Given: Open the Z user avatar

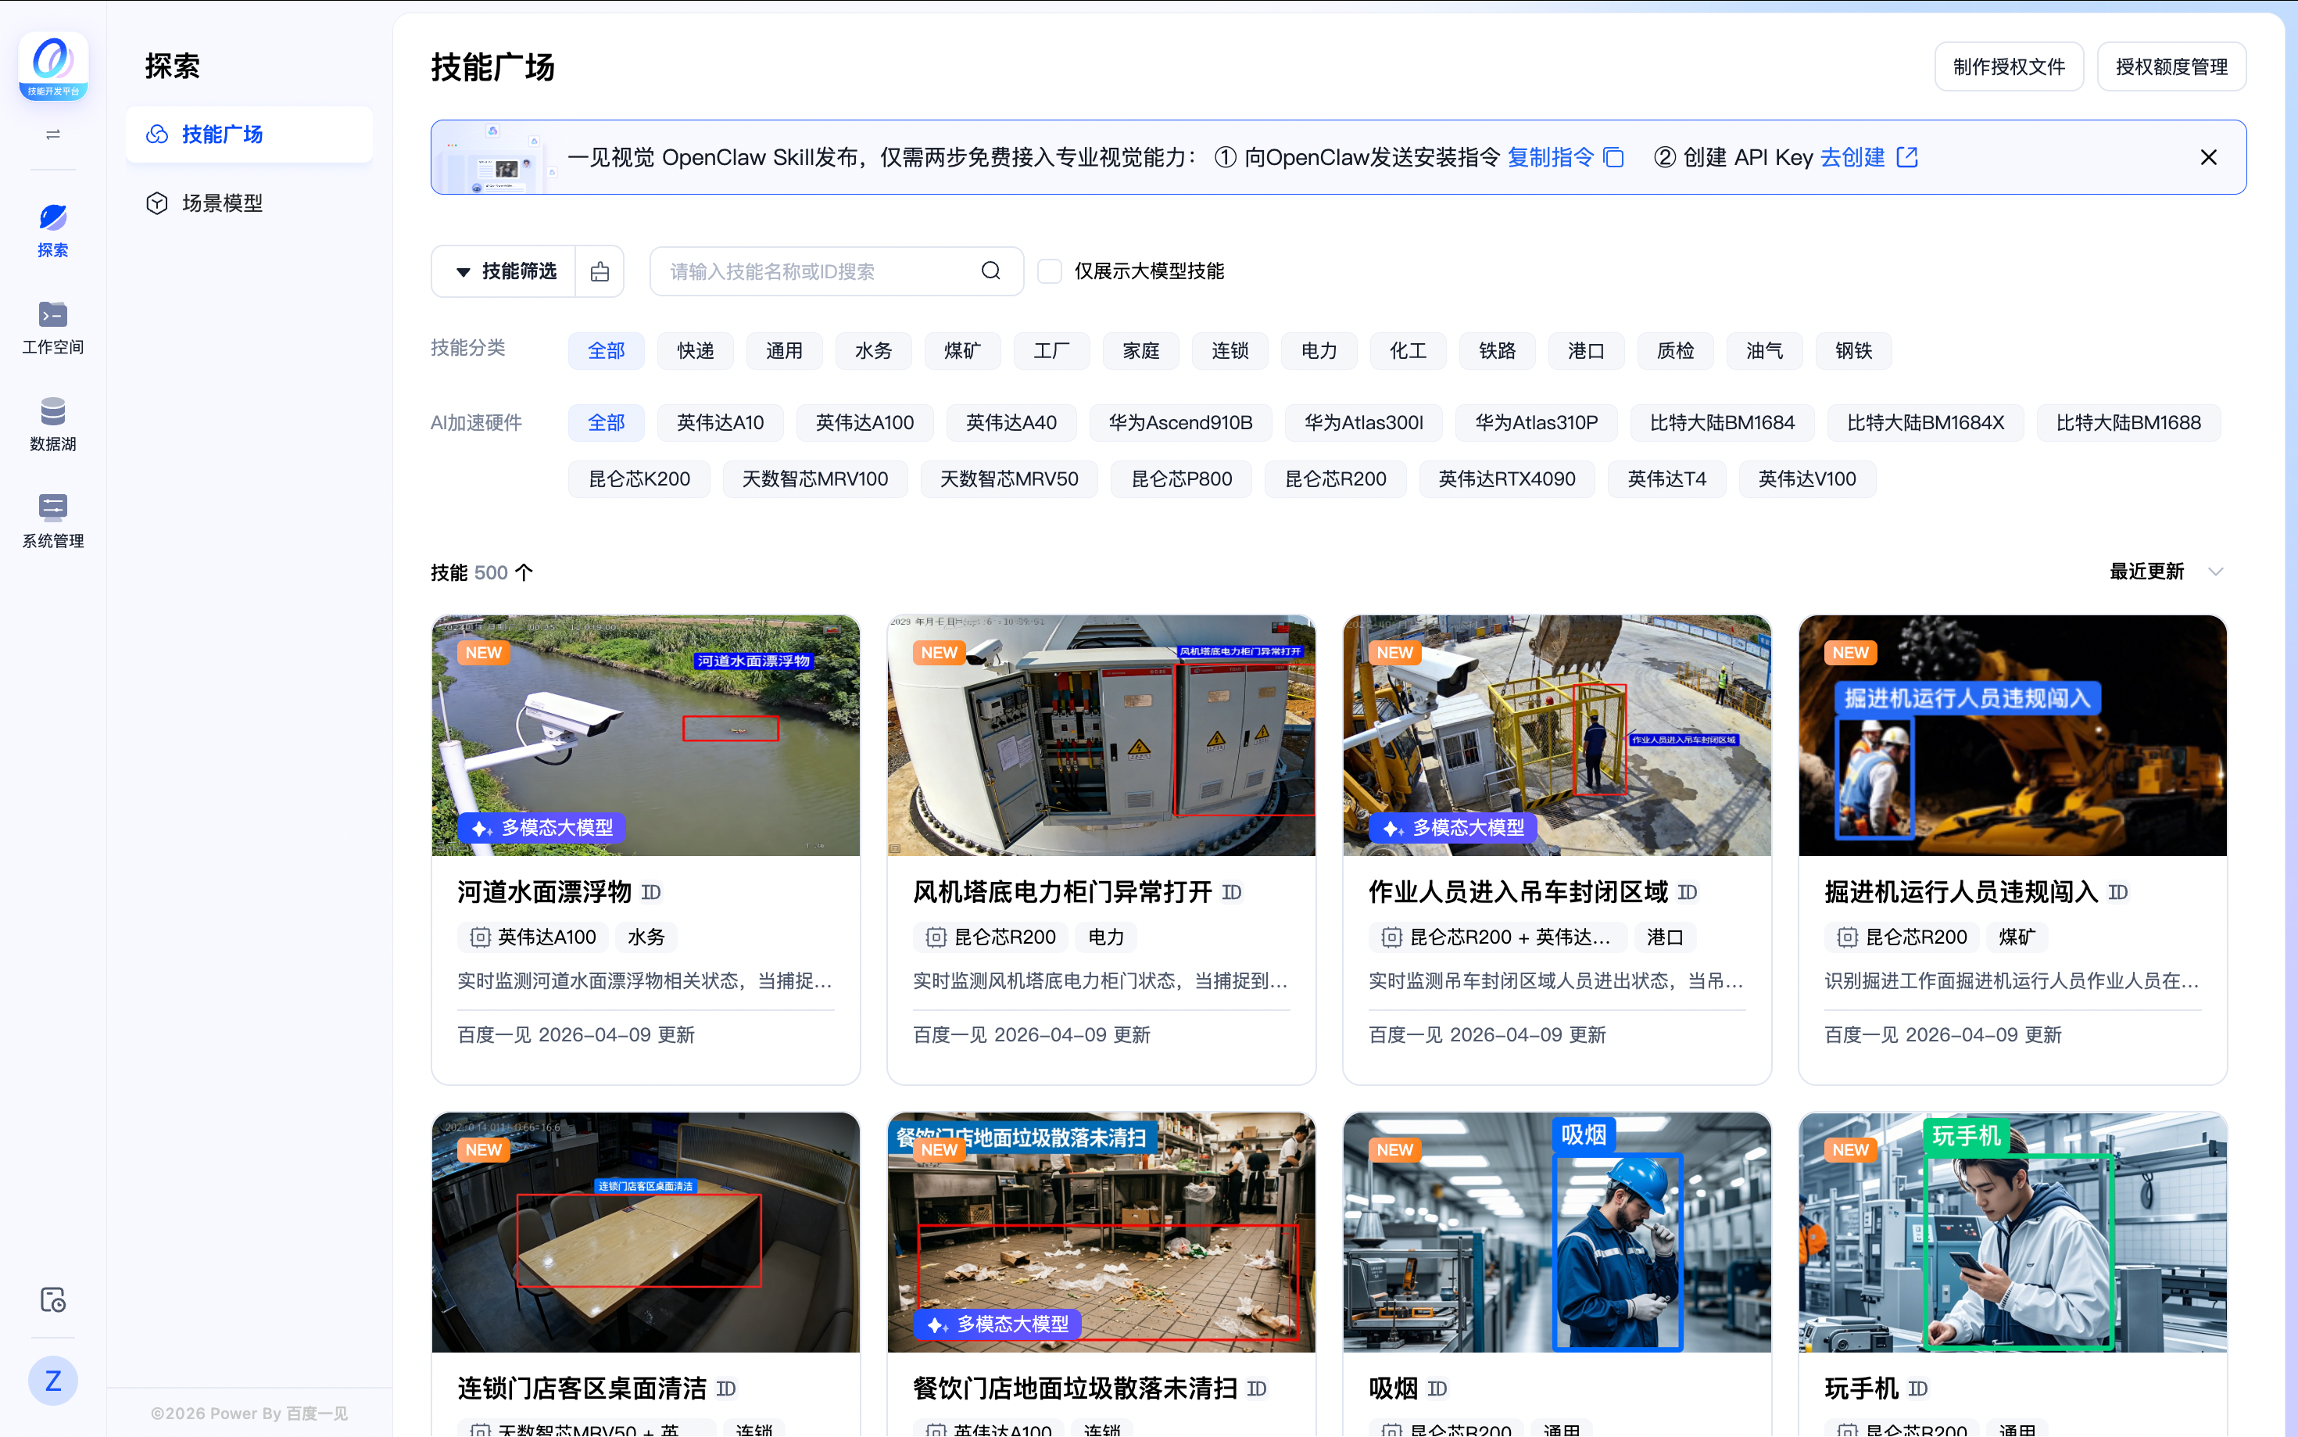Looking at the screenshot, I should [53, 1380].
